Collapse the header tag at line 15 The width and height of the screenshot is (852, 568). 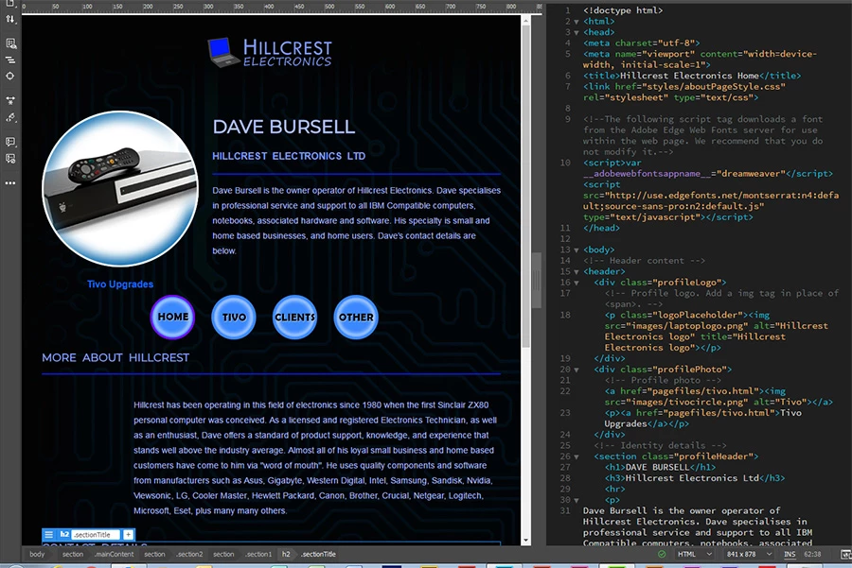pos(577,272)
